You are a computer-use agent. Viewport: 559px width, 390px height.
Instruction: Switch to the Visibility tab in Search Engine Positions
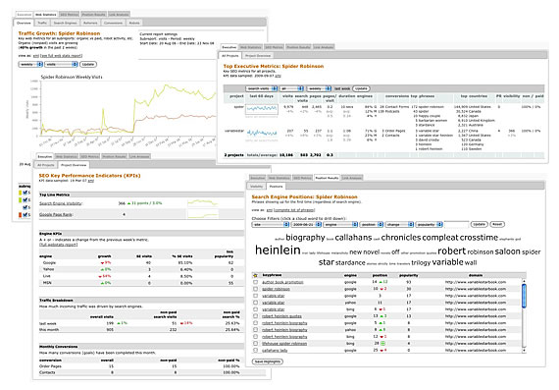coord(256,187)
